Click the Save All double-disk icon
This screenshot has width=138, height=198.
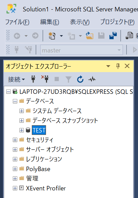click(x=113, y=35)
